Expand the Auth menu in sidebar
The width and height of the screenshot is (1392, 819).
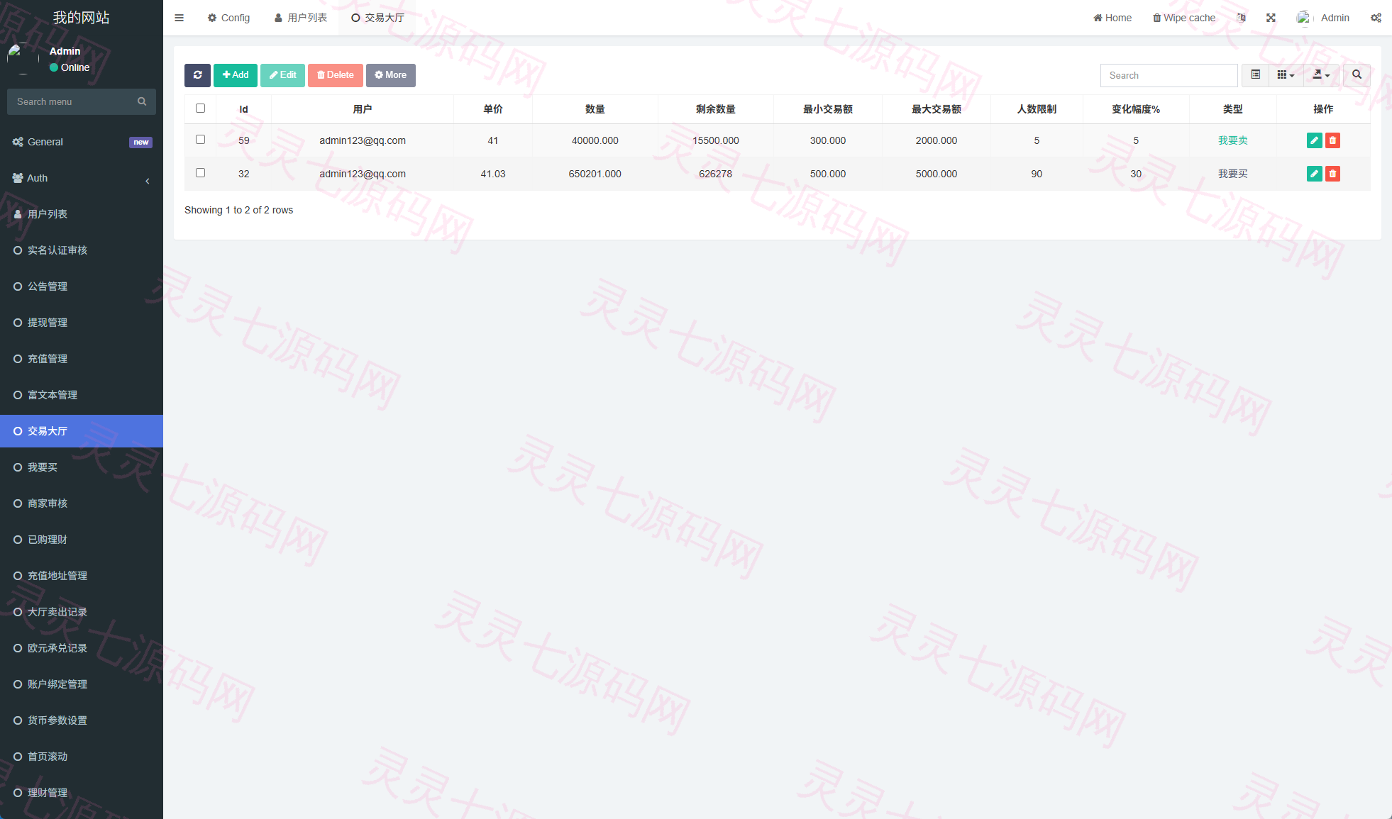[82, 178]
